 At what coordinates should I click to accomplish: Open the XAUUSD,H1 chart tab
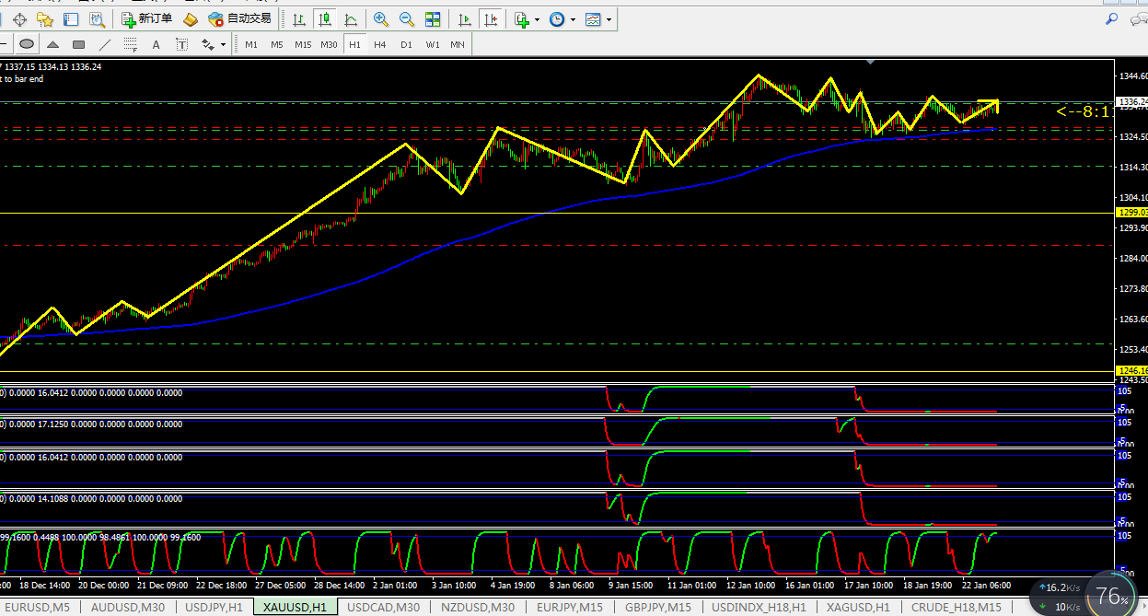(x=295, y=608)
